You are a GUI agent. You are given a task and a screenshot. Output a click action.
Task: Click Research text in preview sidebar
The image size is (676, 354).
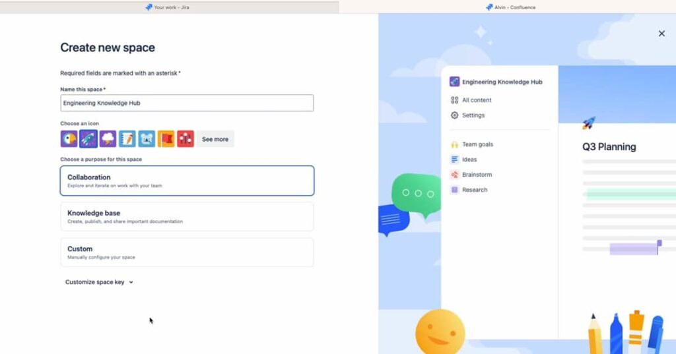pyautogui.click(x=475, y=189)
